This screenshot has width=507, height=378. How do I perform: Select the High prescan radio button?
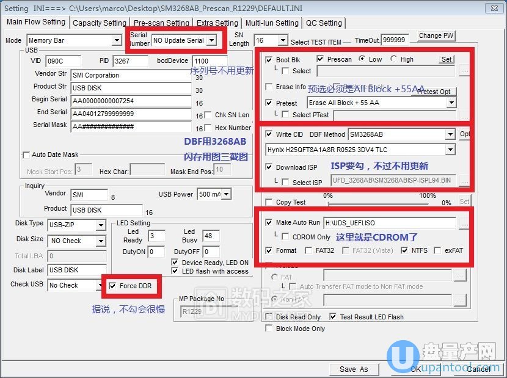(x=393, y=59)
